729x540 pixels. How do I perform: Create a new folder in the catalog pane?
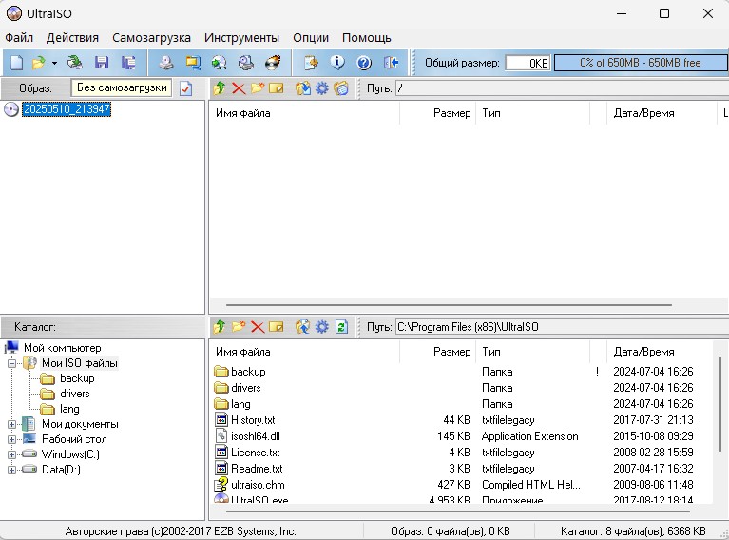coord(239,327)
